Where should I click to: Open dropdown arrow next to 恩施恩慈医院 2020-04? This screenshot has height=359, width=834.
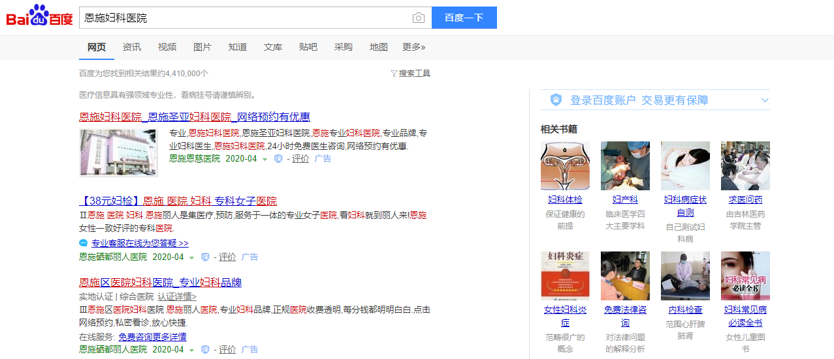coord(265,159)
